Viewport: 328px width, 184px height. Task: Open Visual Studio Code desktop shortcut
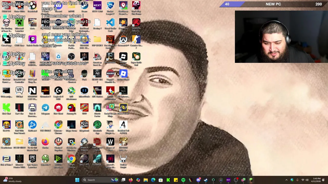click(x=110, y=25)
